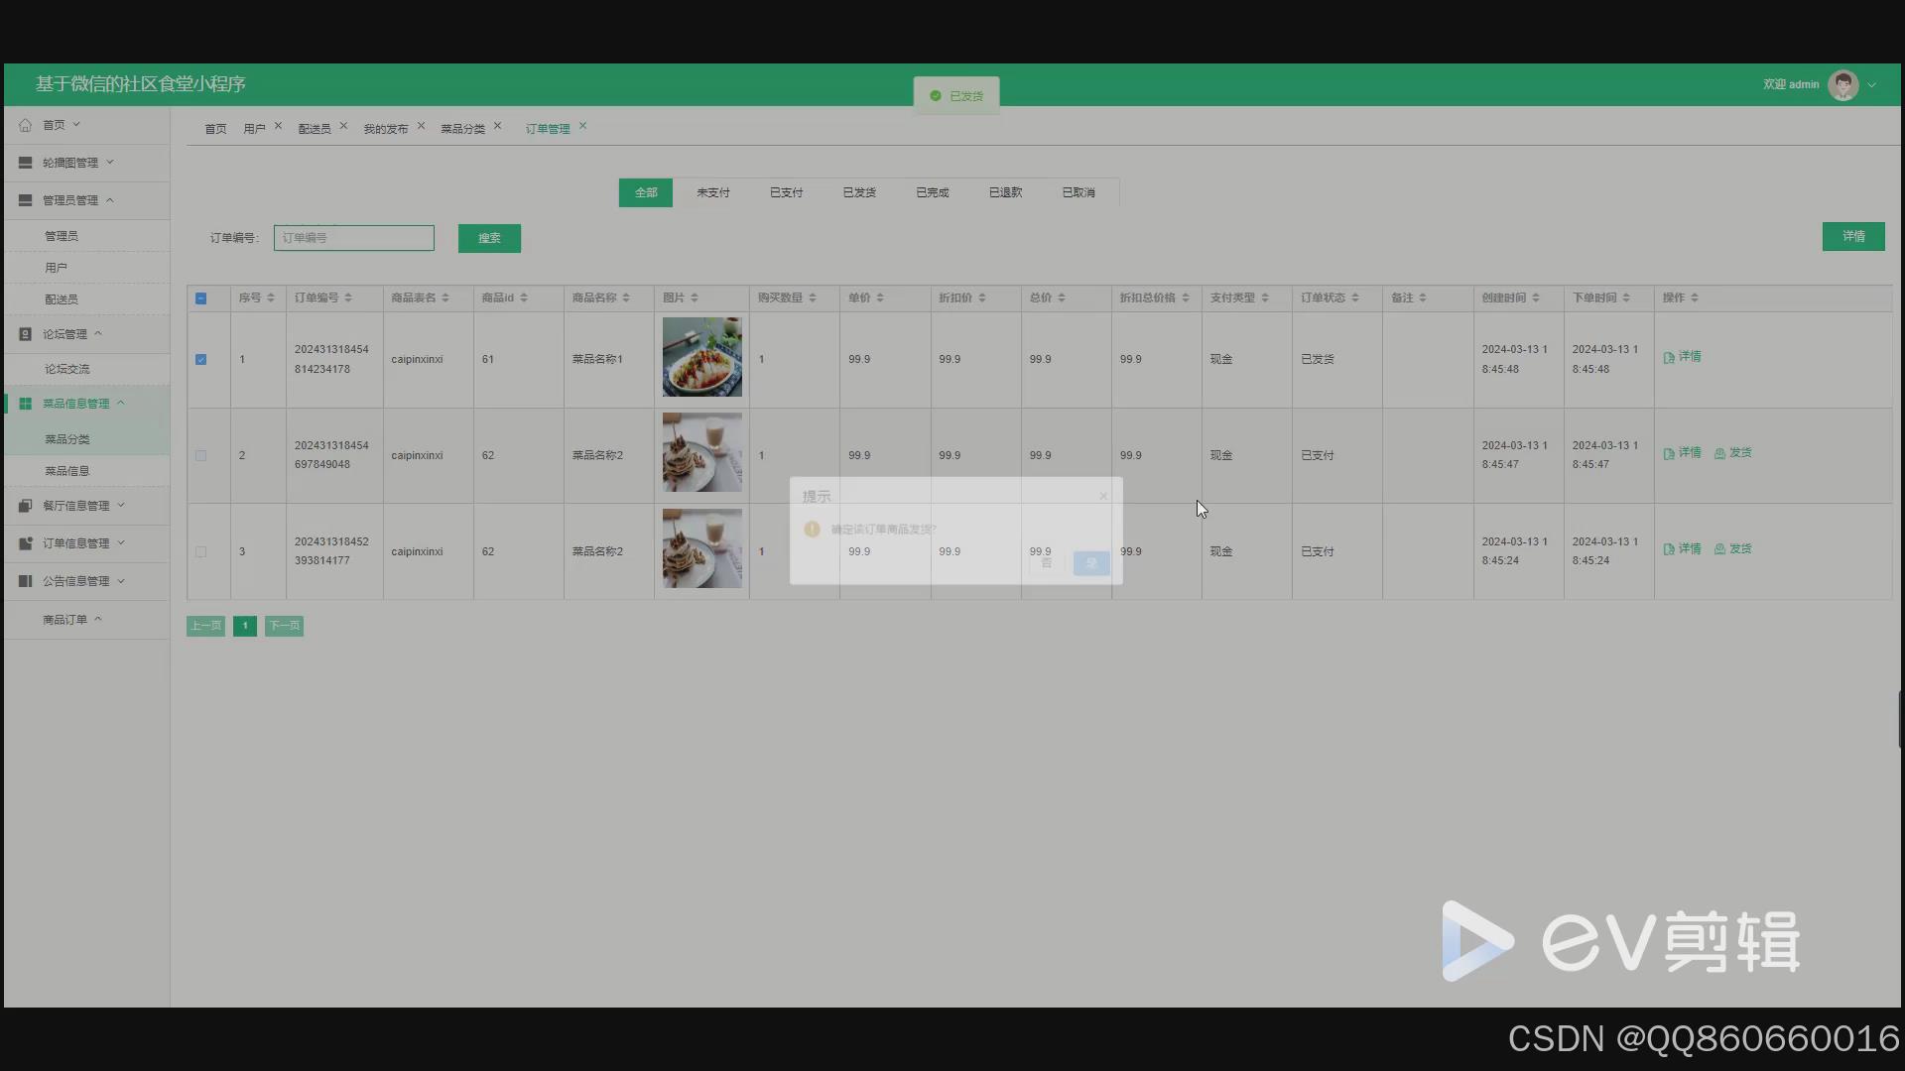Check the checkbox for order row 2
This screenshot has height=1071, width=1905.
click(201, 456)
